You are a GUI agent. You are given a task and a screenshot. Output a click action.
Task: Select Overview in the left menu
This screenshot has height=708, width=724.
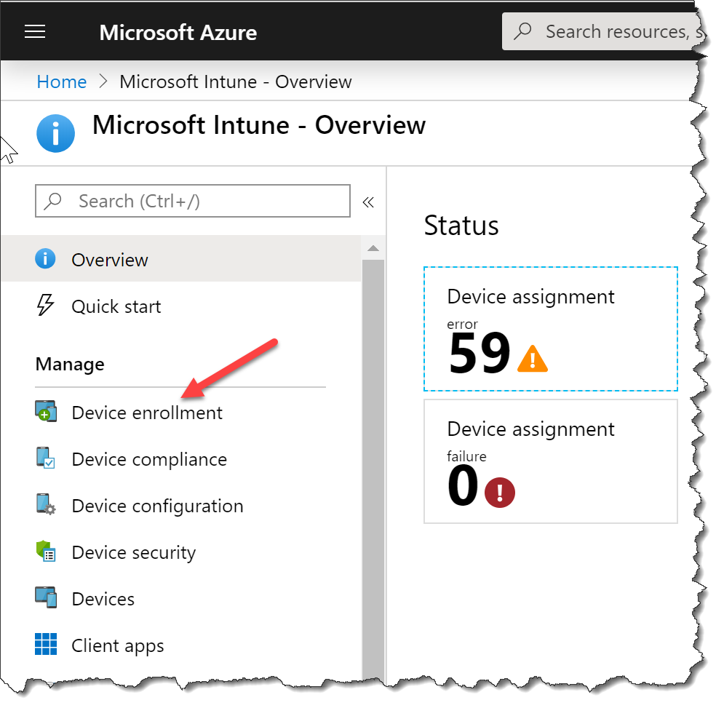[x=110, y=258]
